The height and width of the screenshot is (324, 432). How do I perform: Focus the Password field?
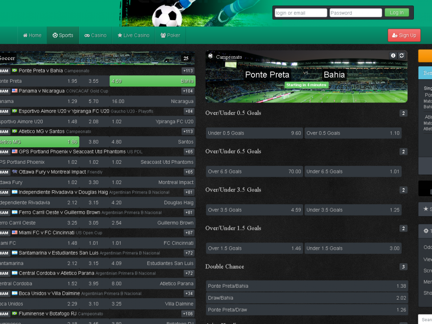tap(356, 13)
